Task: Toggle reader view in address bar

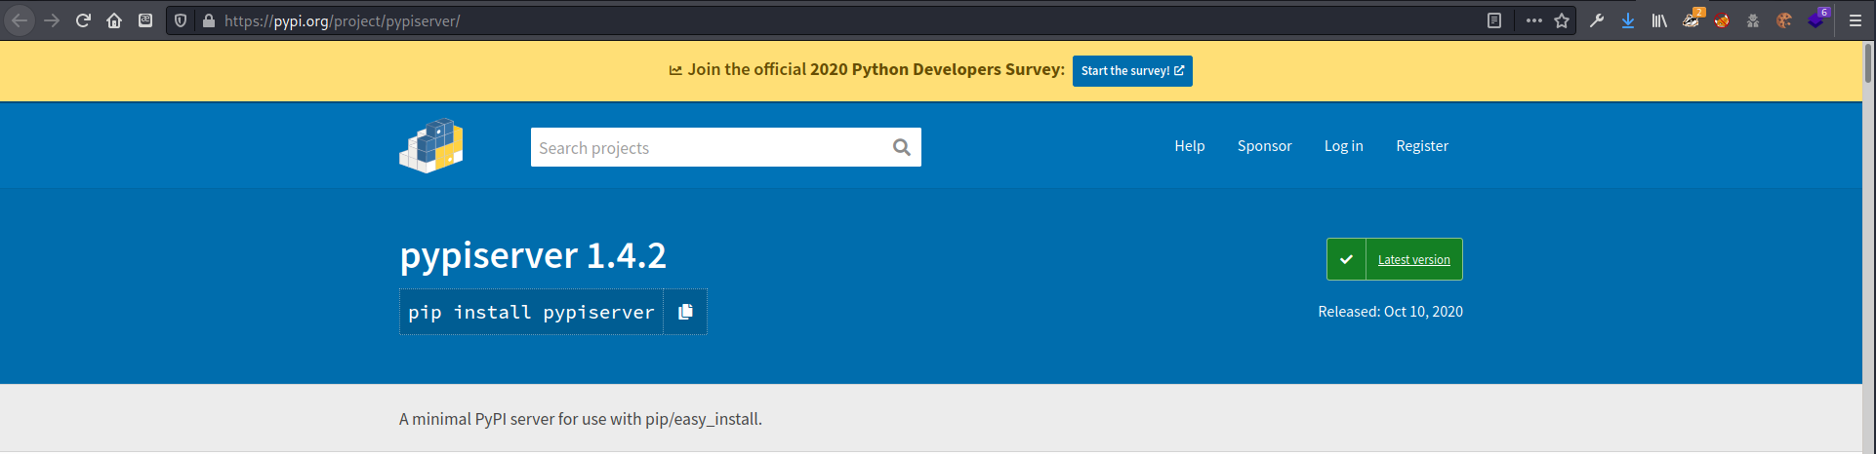Action: [1494, 20]
